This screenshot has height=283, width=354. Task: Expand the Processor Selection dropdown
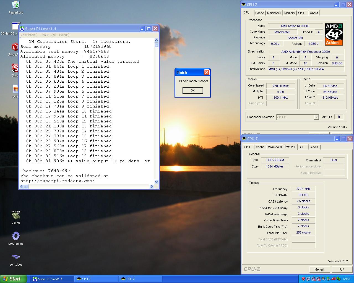316,117
